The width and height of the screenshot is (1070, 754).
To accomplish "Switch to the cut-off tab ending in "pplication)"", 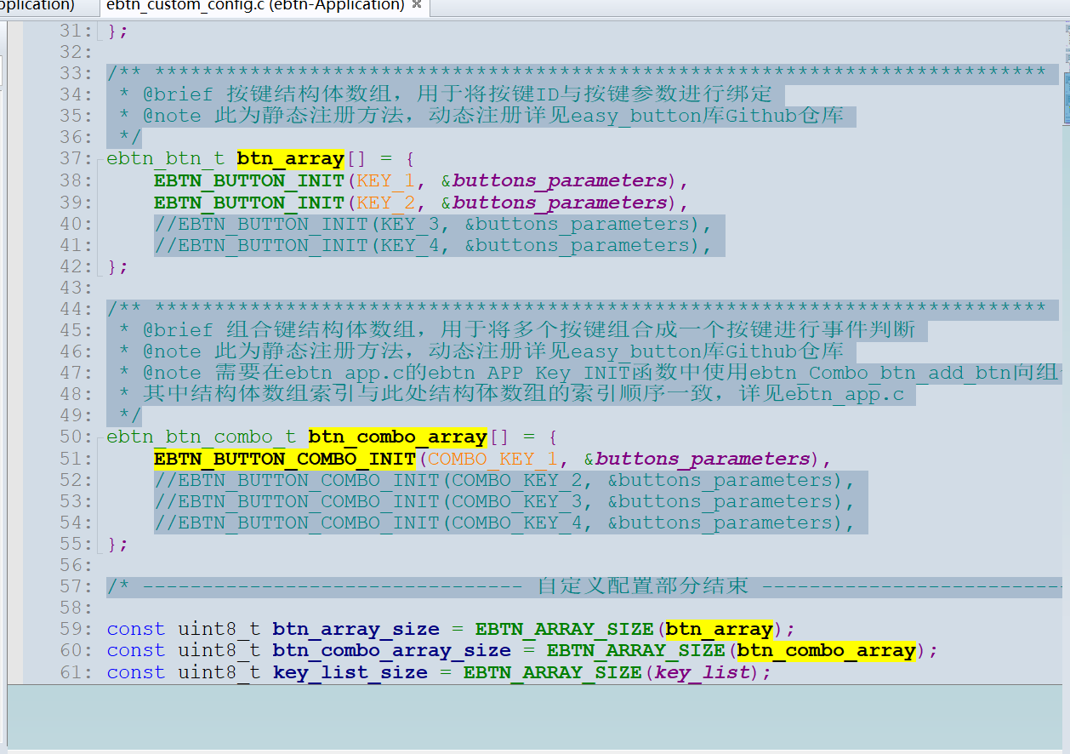I will pyautogui.click(x=37, y=6).
